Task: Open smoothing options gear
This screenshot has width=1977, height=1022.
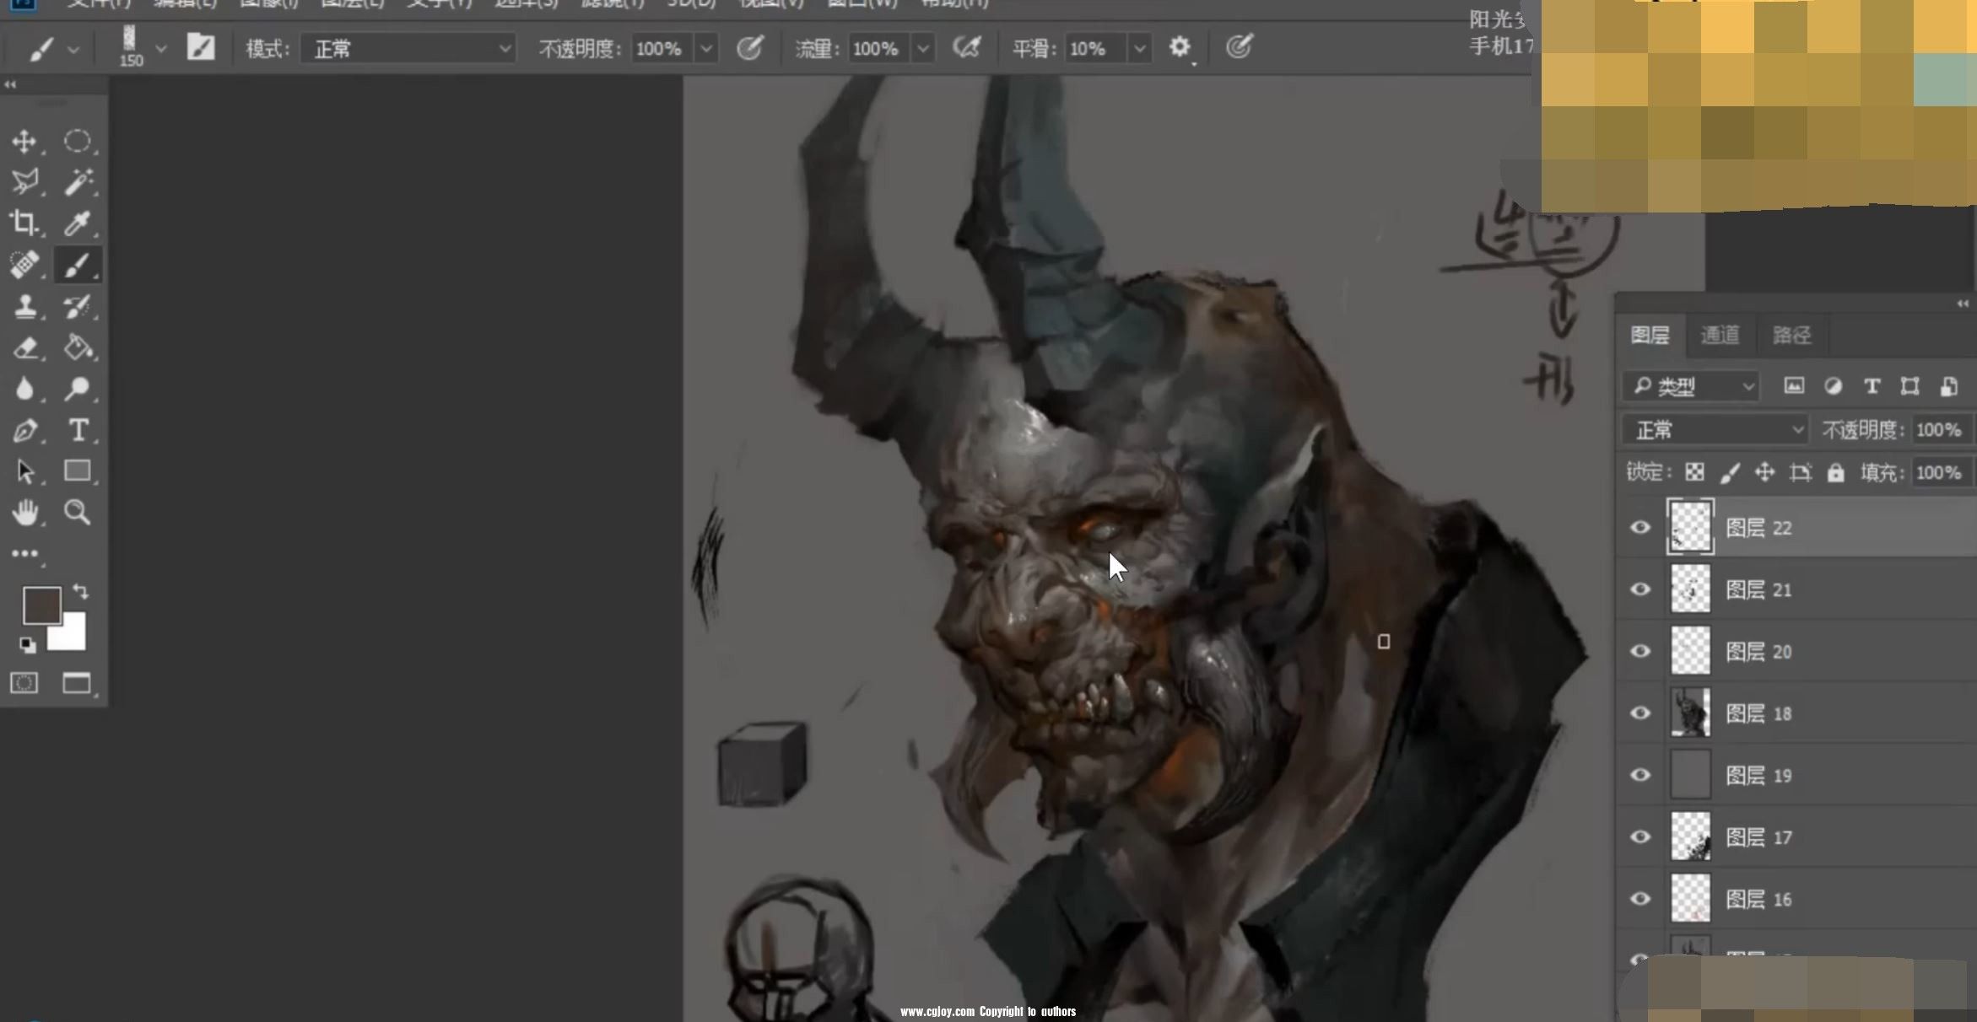Action: (x=1180, y=47)
